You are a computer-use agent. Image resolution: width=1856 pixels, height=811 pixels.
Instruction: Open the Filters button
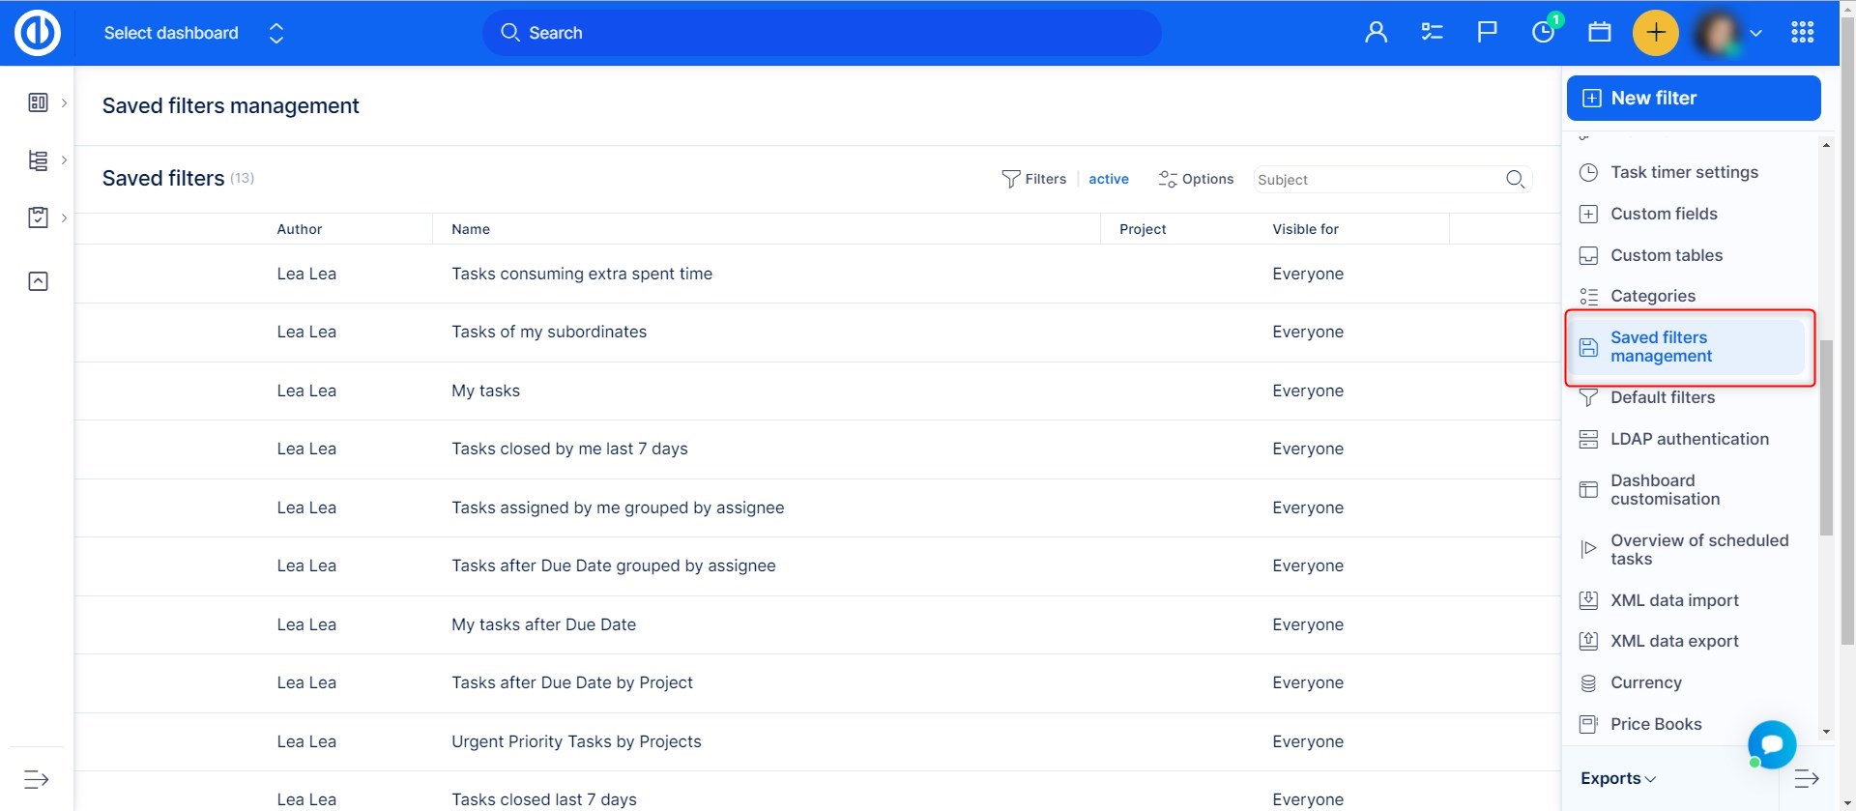pos(1033,180)
